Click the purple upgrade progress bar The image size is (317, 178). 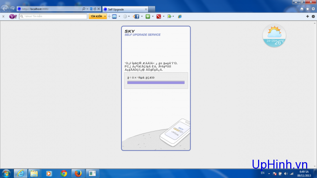[156, 83]
